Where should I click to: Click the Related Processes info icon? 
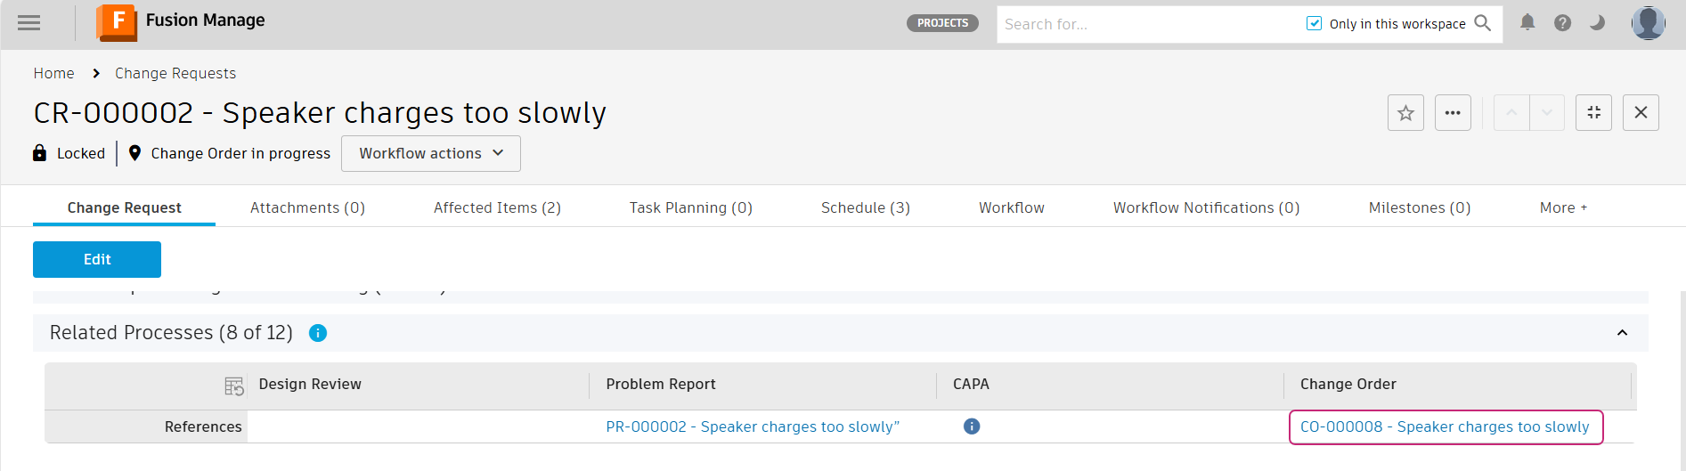click(x=318, y=333)
